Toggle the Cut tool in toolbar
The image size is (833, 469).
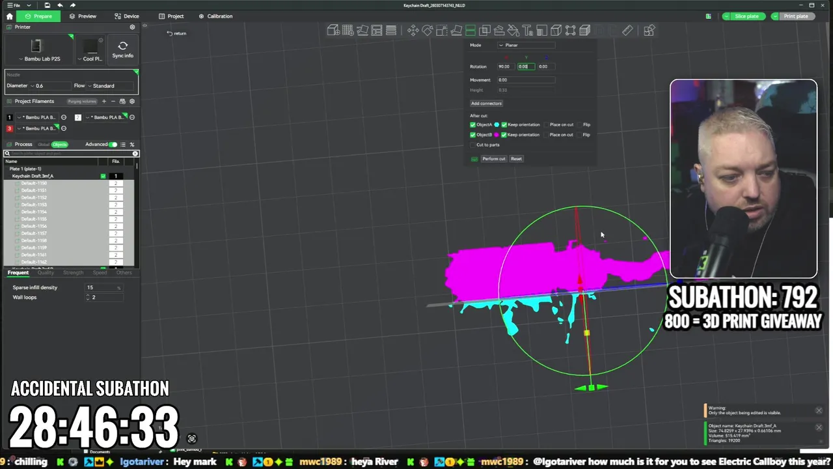470,31
